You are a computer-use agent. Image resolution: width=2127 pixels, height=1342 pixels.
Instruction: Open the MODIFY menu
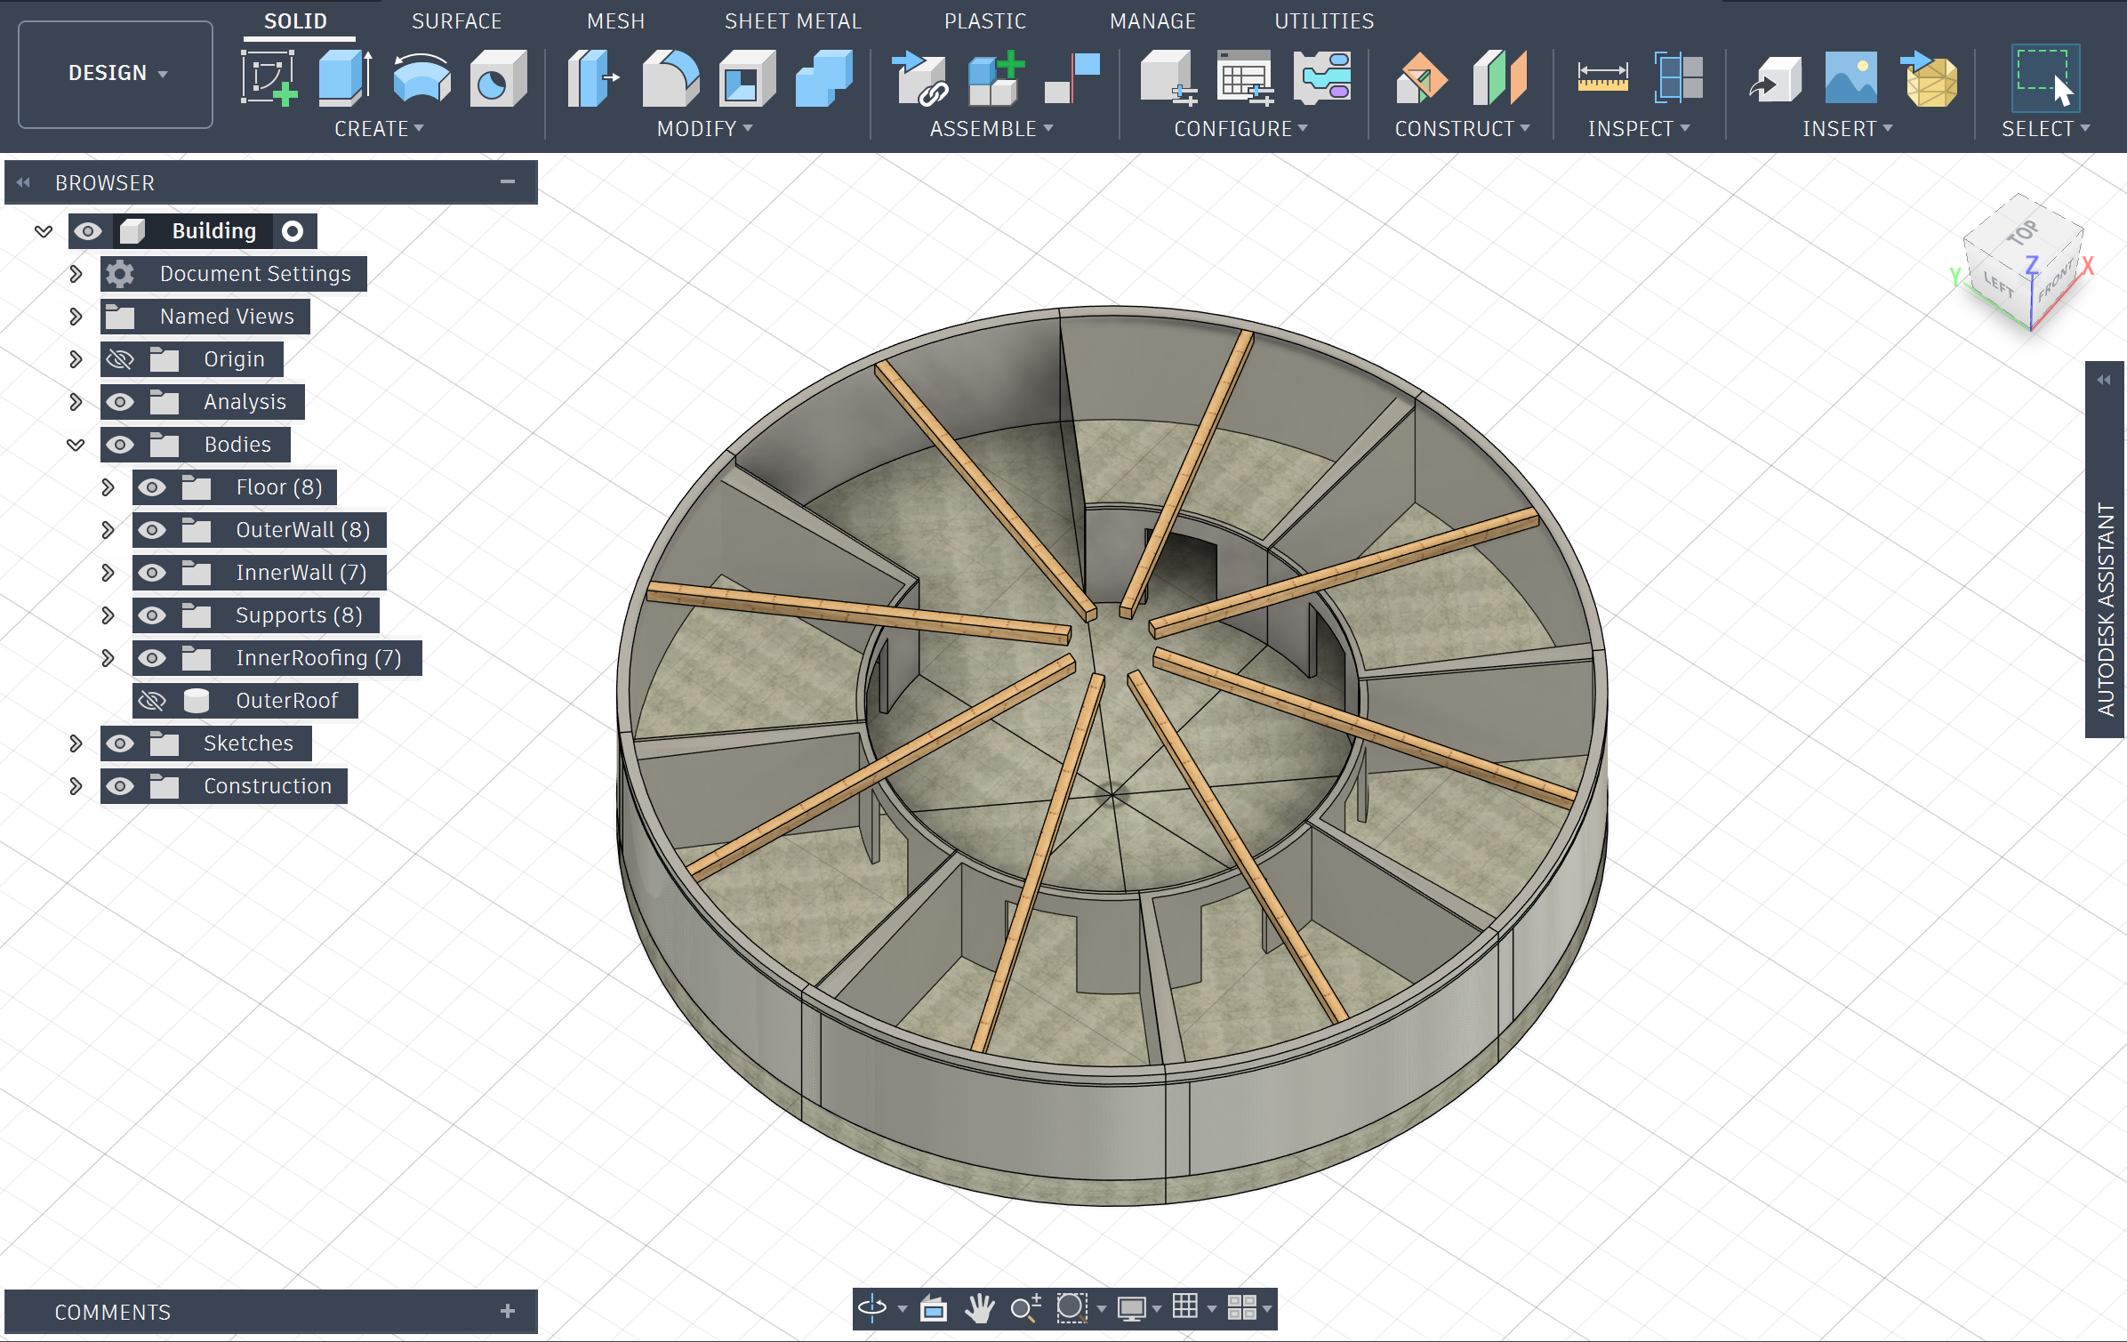click(704, 129)
